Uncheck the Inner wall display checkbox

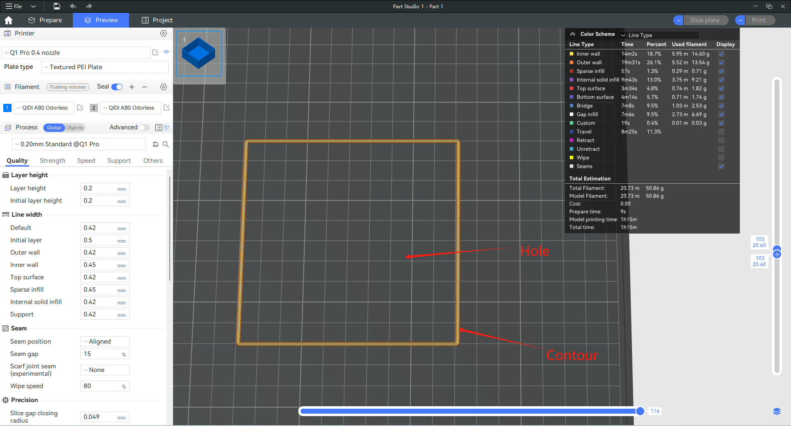click(721, 54)
